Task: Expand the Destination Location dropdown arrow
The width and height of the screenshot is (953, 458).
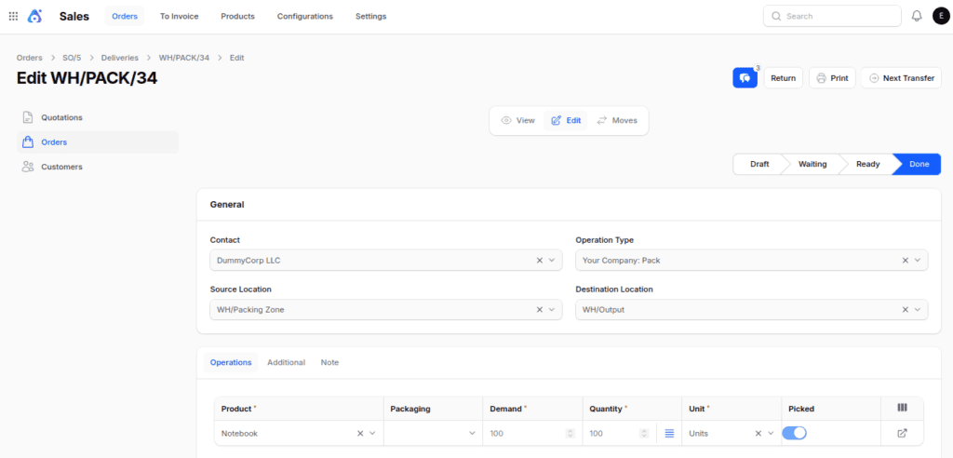Action: coord(918,310)
